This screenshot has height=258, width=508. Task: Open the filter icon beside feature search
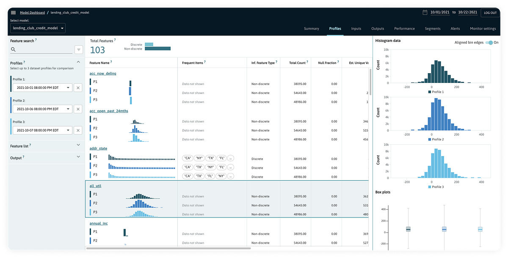point(78,49)
